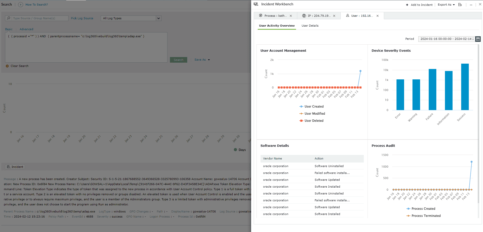The image size is (483, 232).
Task: Switch to the Advanced search tab
Action: (26, 29)
